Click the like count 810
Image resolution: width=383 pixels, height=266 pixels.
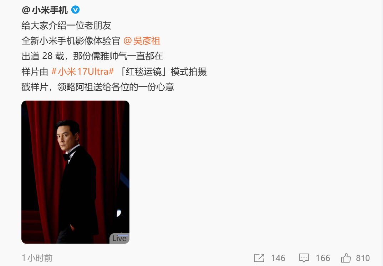click(x=363, y=258)
